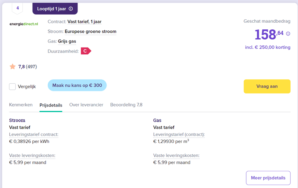This screenshot has height=188, width=298.
Task: Click the € 0,38926 per kWh value
Action: tap(29, 141)
